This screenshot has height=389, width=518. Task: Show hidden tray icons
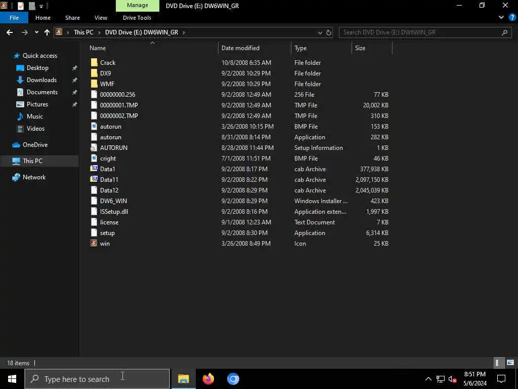[x=428, y=379]
